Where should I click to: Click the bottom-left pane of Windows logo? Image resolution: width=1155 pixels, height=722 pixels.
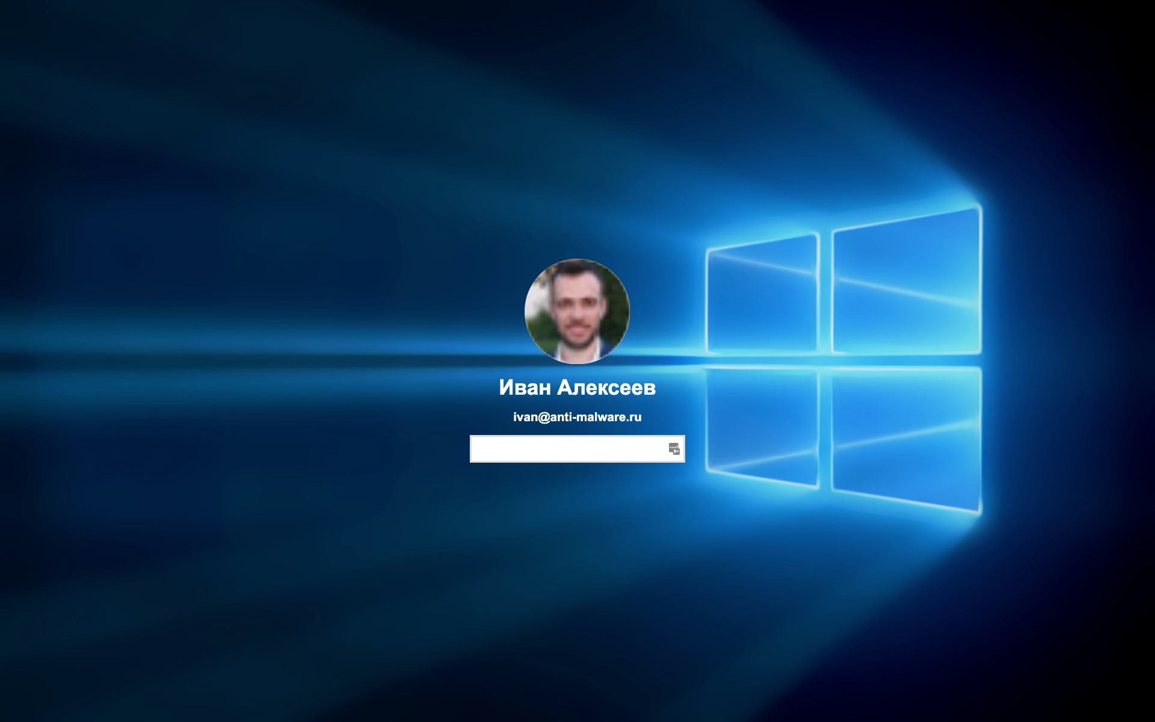click(762, 425)
